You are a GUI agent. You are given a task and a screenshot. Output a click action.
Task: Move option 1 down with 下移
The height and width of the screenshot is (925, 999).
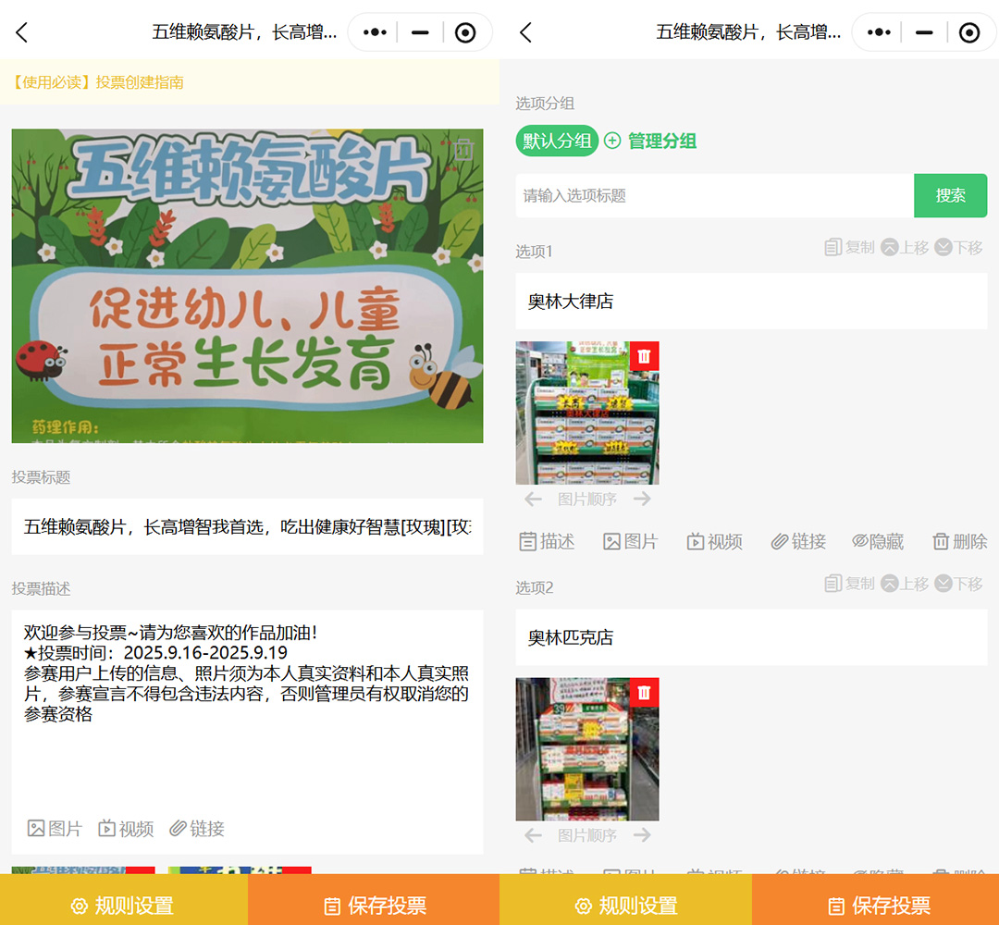pos(958,247)
